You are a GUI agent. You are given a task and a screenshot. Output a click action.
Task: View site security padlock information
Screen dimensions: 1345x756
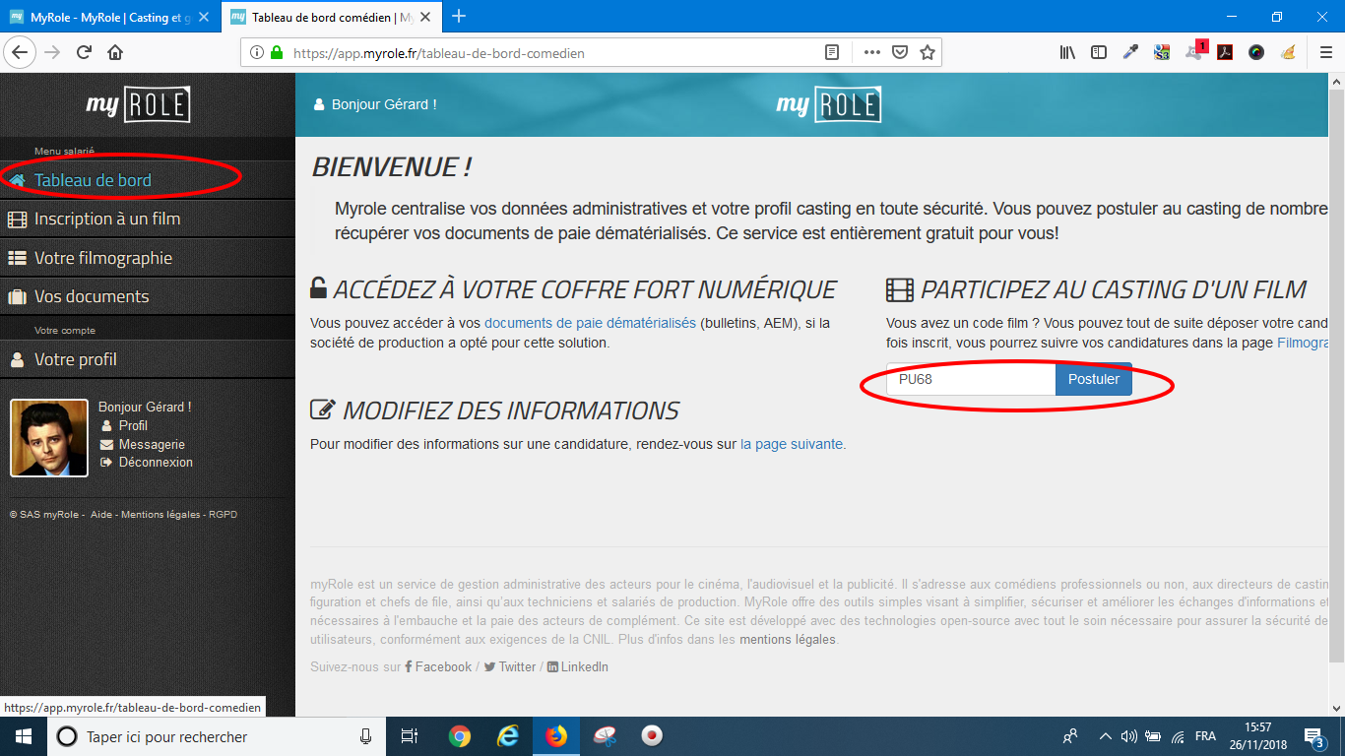tap(277, 53)
